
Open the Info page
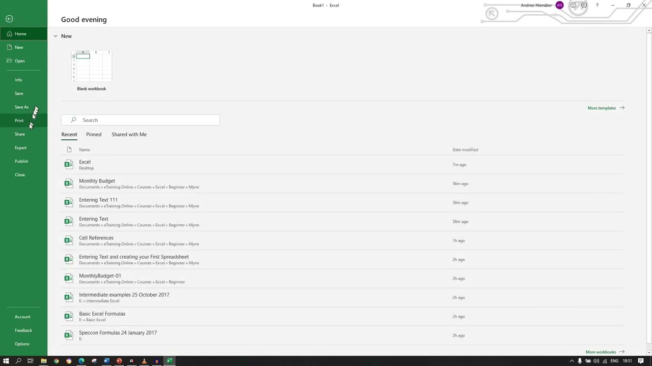(23, 80)
